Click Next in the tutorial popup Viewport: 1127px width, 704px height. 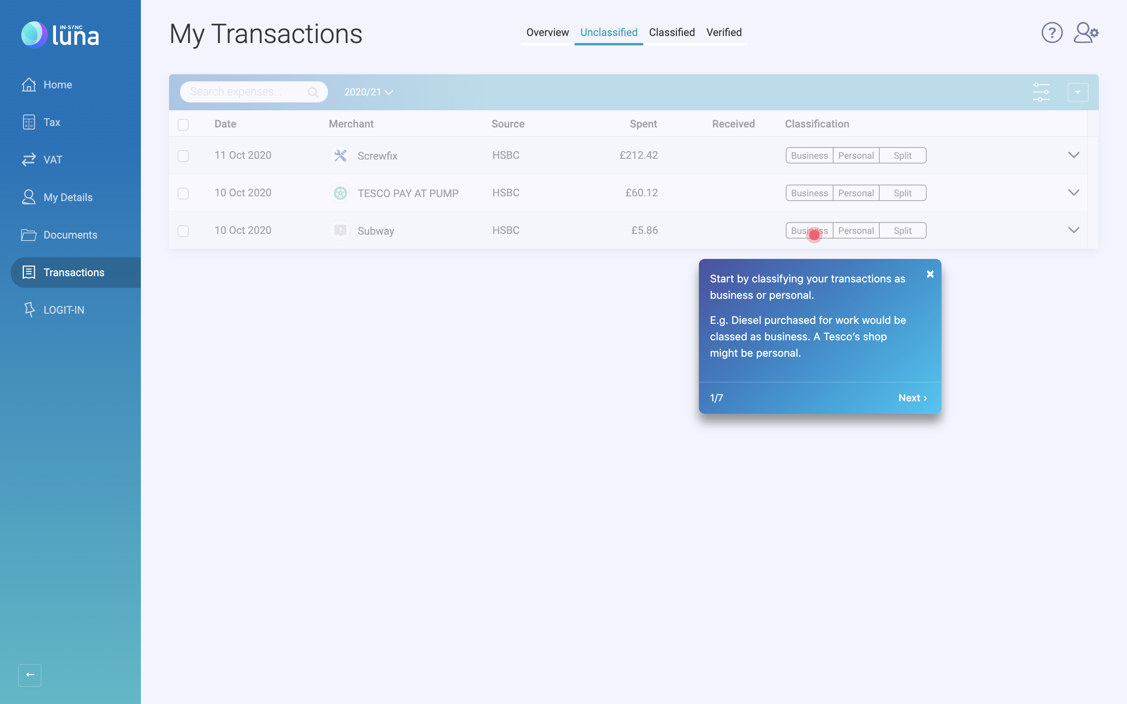click(912, 398)
